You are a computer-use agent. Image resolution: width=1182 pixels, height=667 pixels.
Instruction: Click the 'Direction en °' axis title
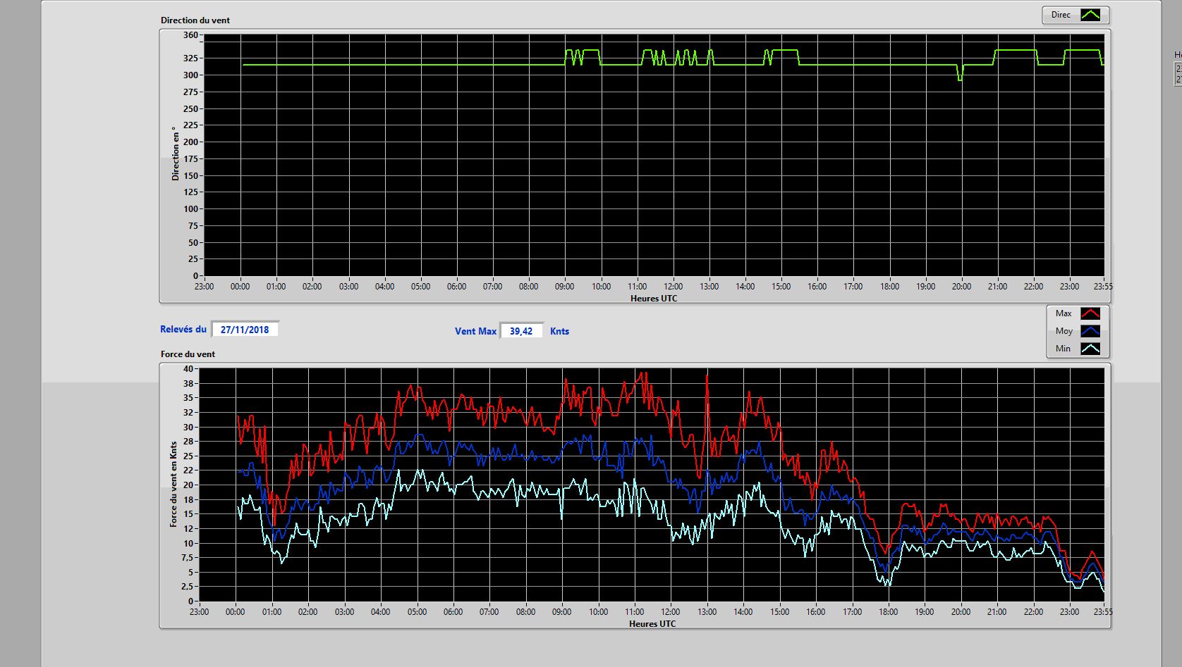coord(176,154)
